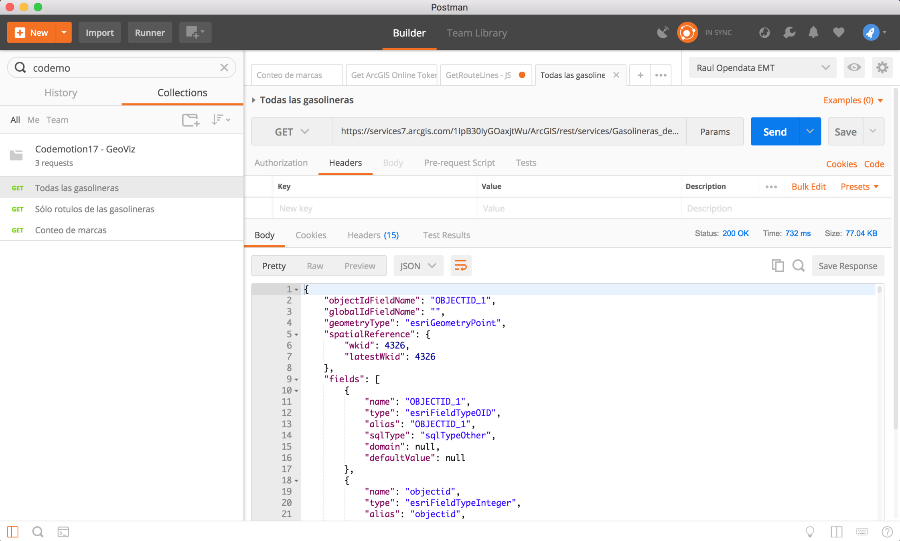Create a new collection folder icon
This screenshot has height=541, width=900.
click(x=191, y=120)
